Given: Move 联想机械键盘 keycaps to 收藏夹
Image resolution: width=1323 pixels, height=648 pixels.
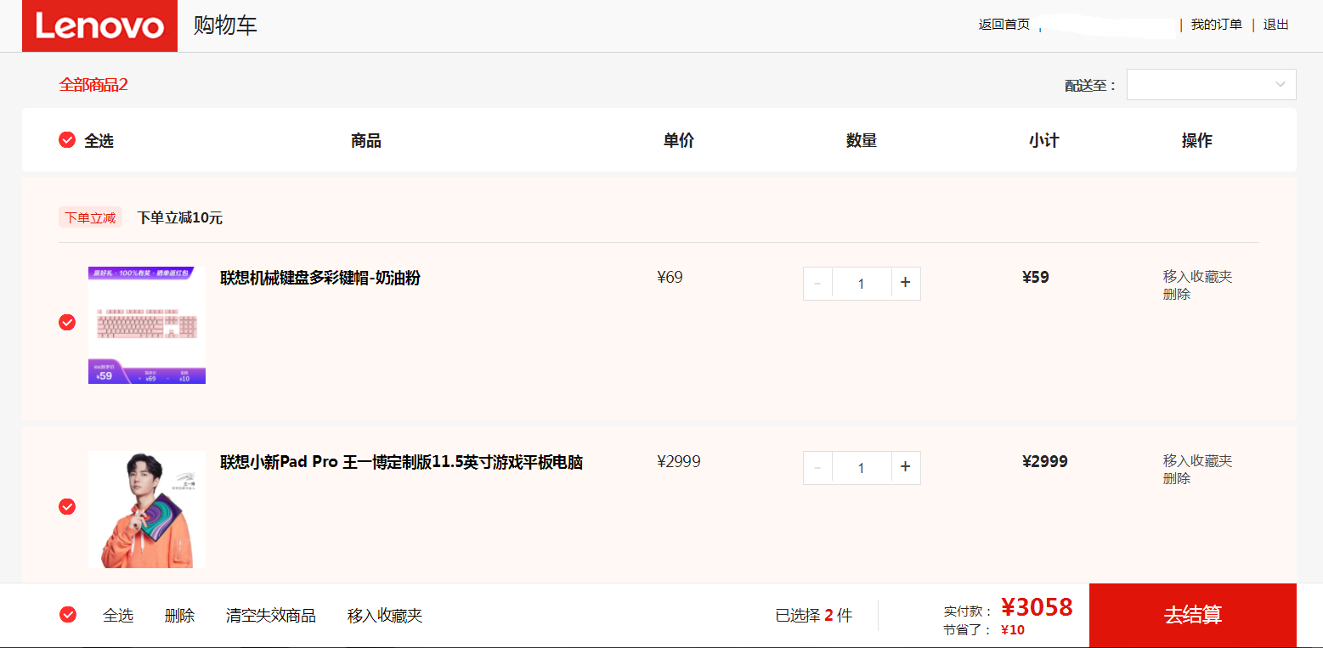Looking at the screenshot, I should [x=1197, y=277].
